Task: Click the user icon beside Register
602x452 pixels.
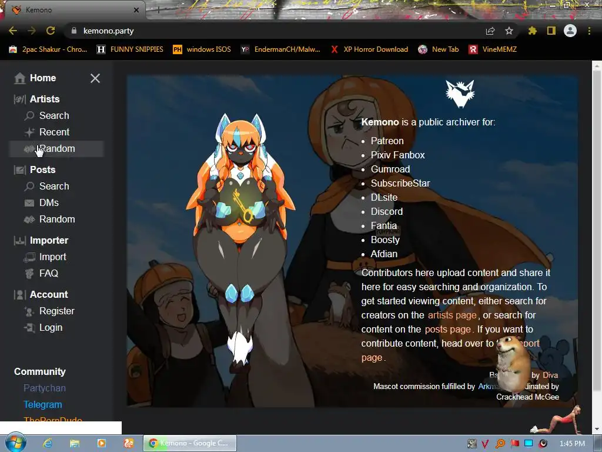Action: tap(29, 311)
